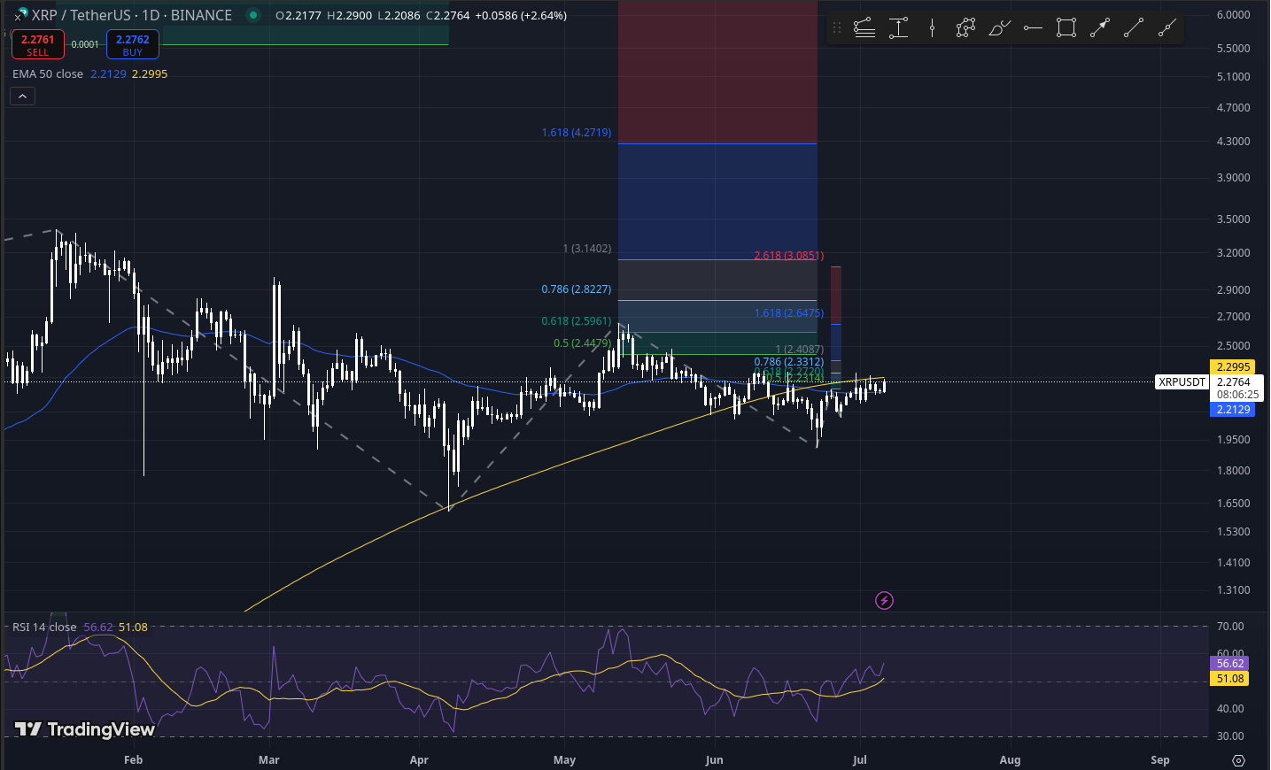Select the brush drawing tool

click(x=999, y=28)
